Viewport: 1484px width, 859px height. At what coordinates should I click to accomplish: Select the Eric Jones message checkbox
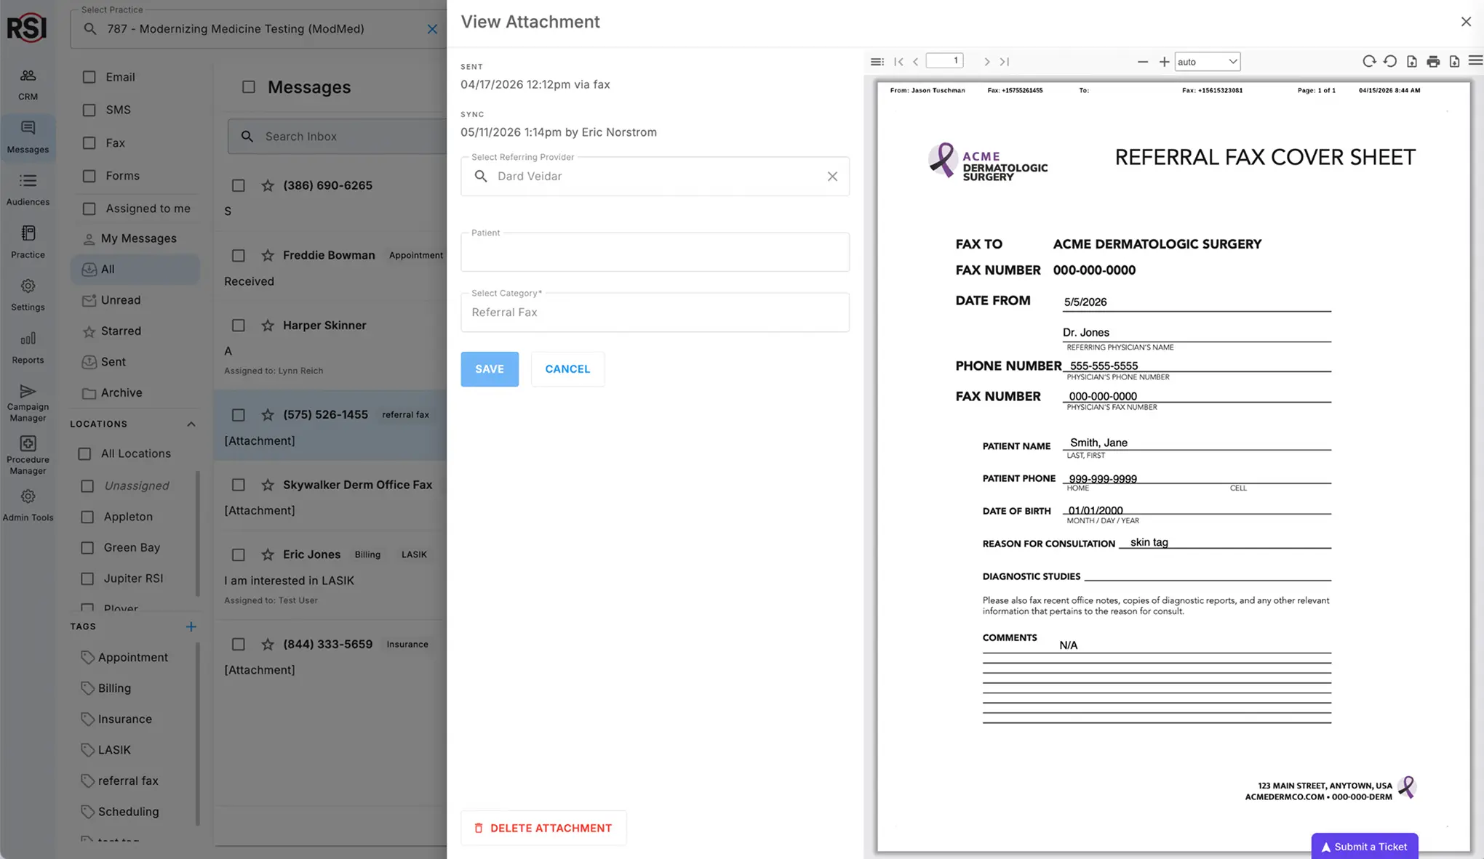(x=238, y=554)
